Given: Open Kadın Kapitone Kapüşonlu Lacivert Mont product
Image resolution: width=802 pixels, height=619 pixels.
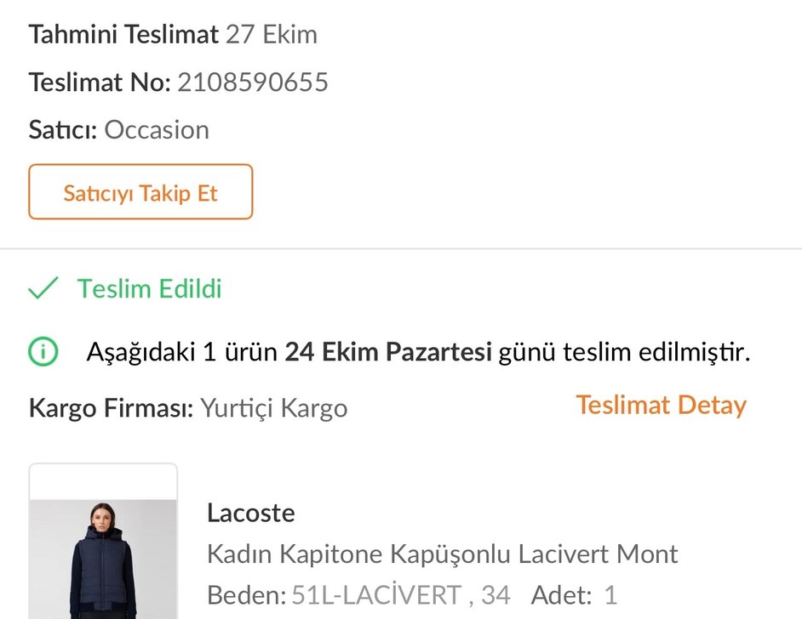Looking at the screenshot, I should (x=443, y=554).
